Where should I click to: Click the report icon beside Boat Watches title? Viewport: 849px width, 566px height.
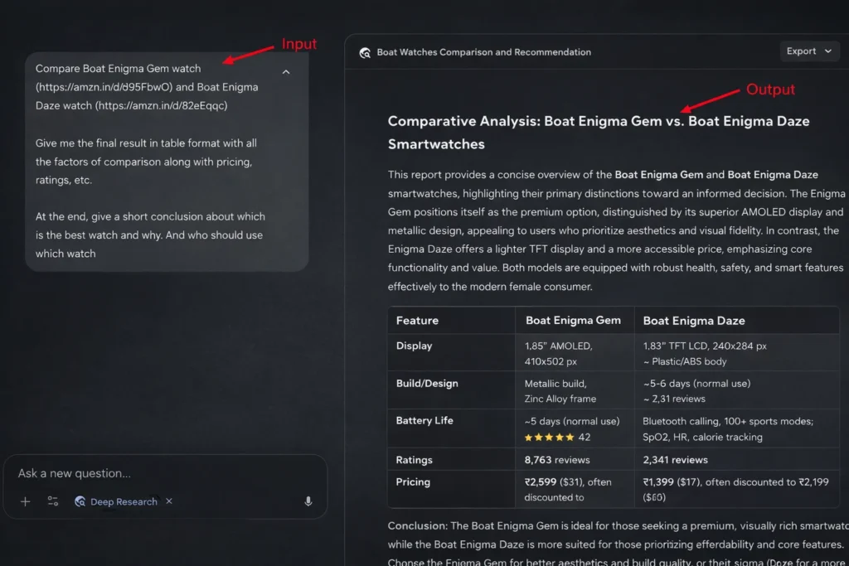click(365, 52)
